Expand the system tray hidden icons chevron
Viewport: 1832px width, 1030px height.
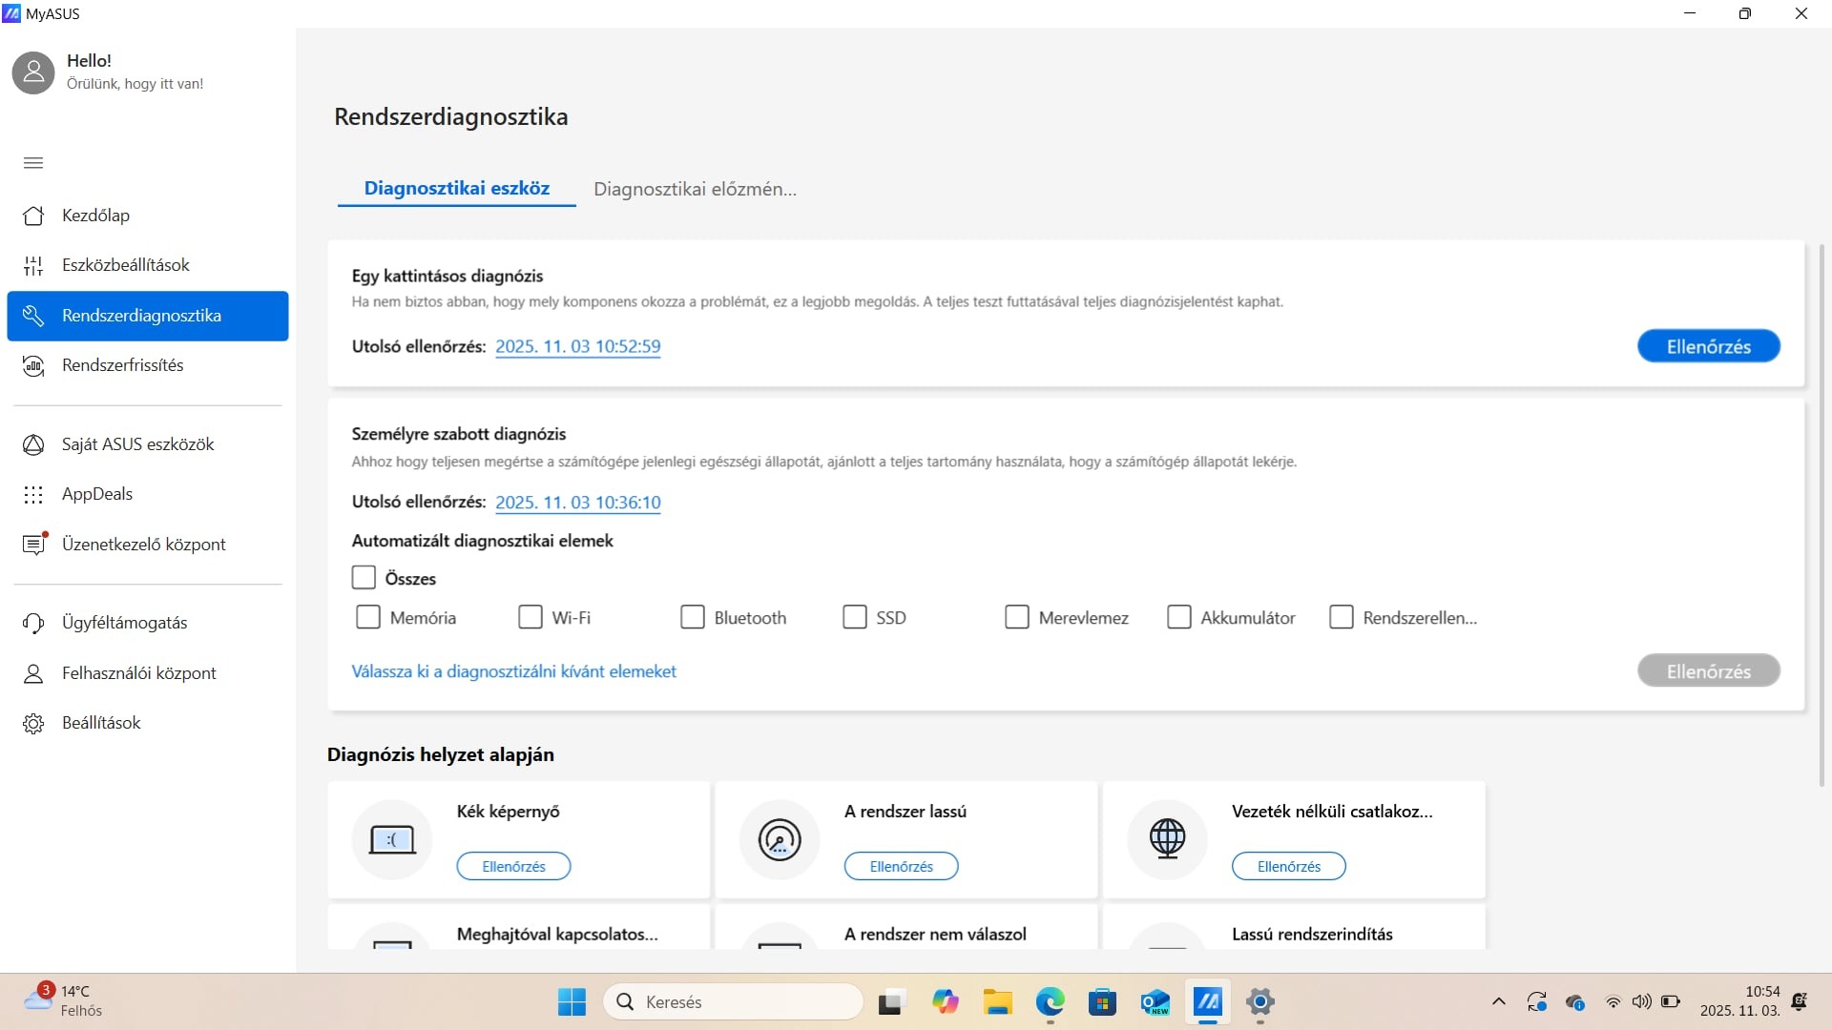click(x=1498, y=1001)
